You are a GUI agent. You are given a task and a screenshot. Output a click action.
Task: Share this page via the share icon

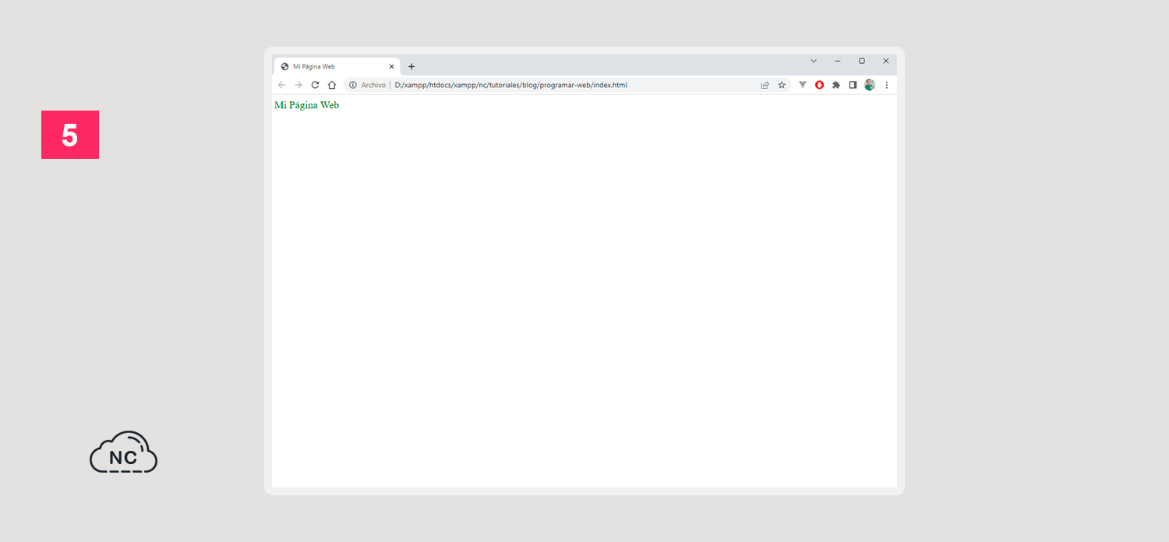tap(765, 85)
